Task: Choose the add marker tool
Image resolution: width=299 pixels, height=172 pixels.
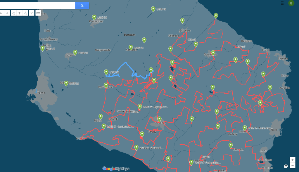Action: coord(19,13)
